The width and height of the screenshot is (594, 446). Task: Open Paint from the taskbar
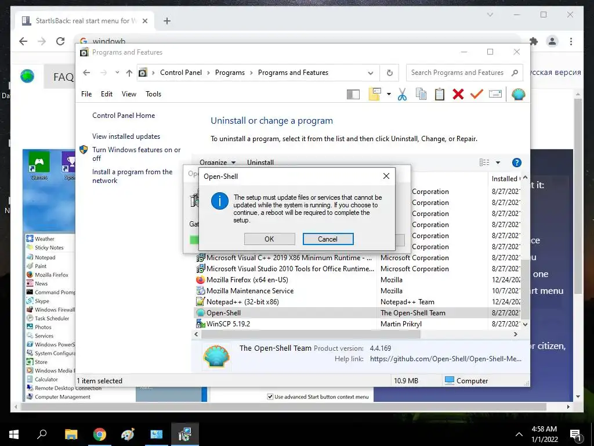coord(128,434)
